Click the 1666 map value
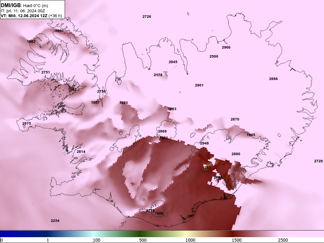This screenshot has width=324, height=243. (x=159, y=213)
